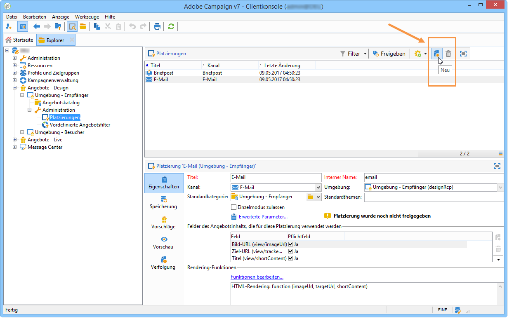The width and height of the screenshot is (514, 326).
Task: Expand the Angebote - Live node
Action: (x=15, y=140)
